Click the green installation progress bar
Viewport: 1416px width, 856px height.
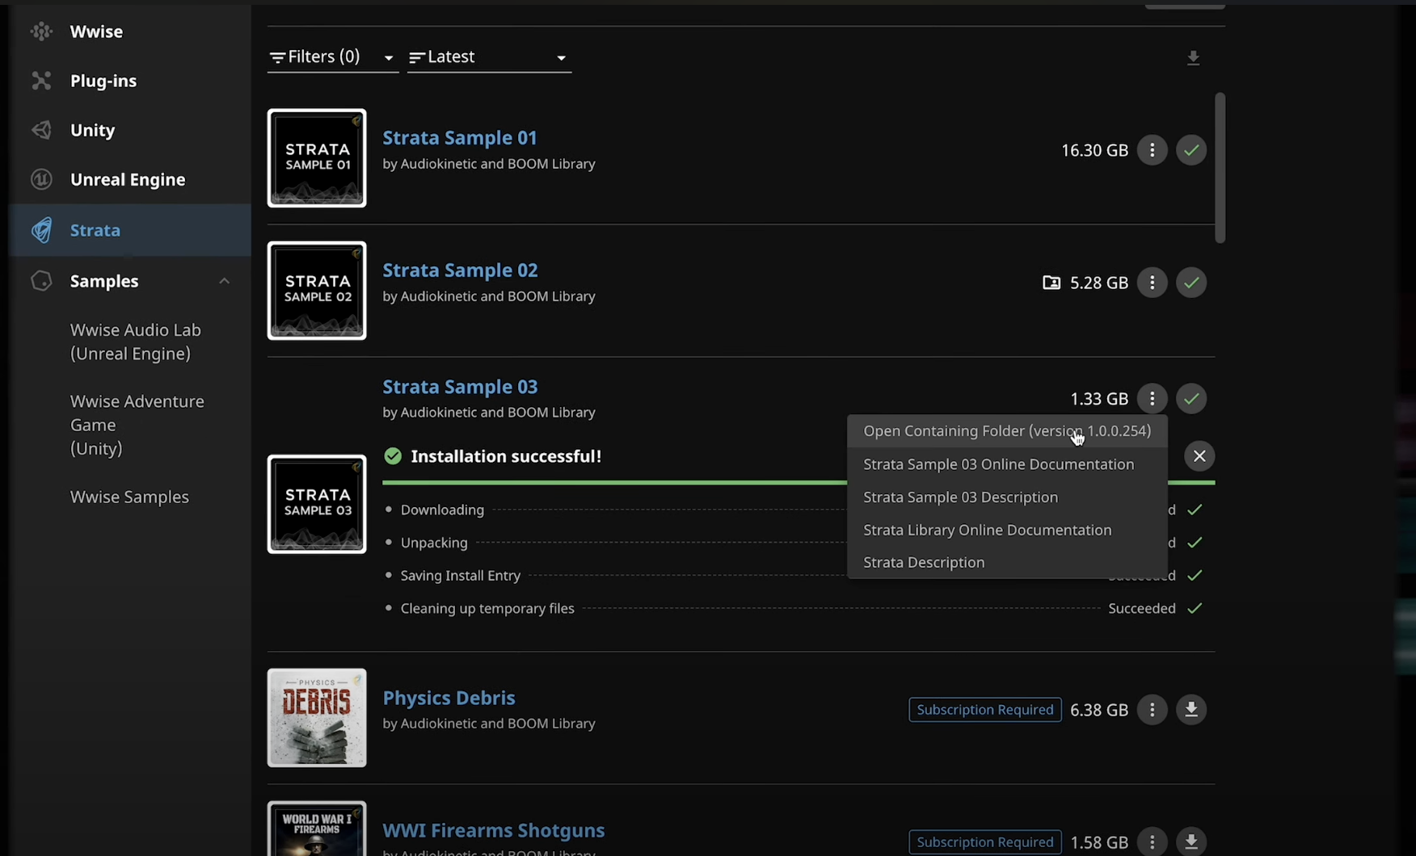[614, 483]
